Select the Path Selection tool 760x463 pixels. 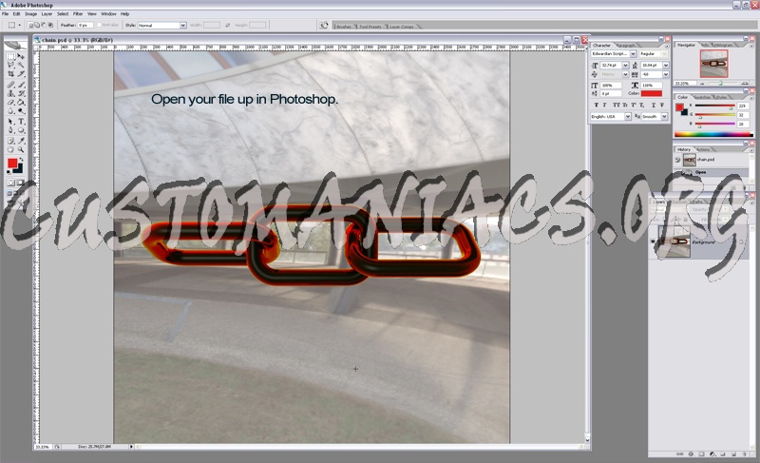click(10, 122)
